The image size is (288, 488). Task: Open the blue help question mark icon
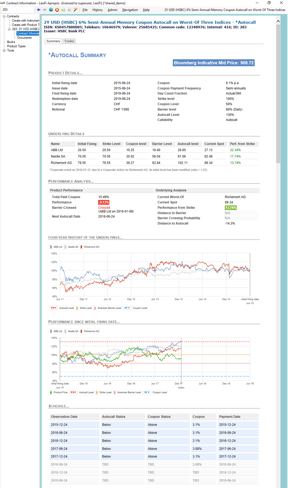pos(51,10)
